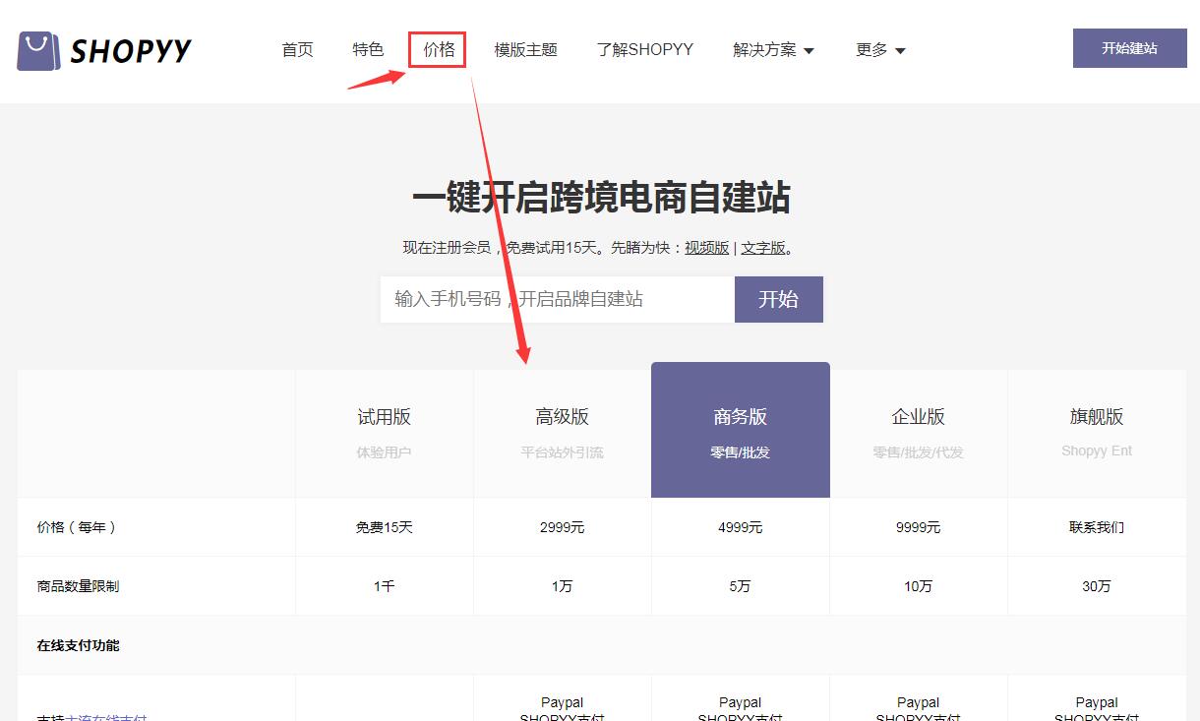Open the 首页 navigation item

pyautogui.click(x=297, y=49)
